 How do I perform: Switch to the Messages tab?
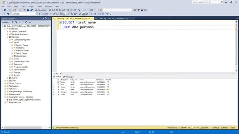68,77
